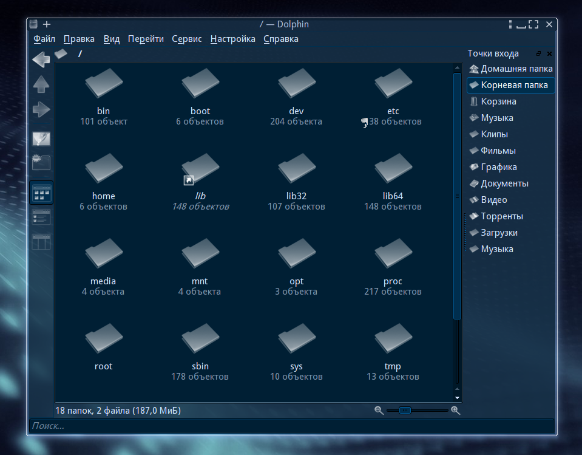Open the Правка menu
582x455 pixels.
click(79, 39)
